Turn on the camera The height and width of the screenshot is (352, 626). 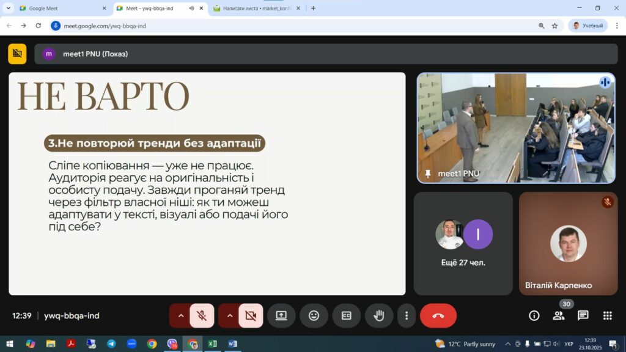250,315
